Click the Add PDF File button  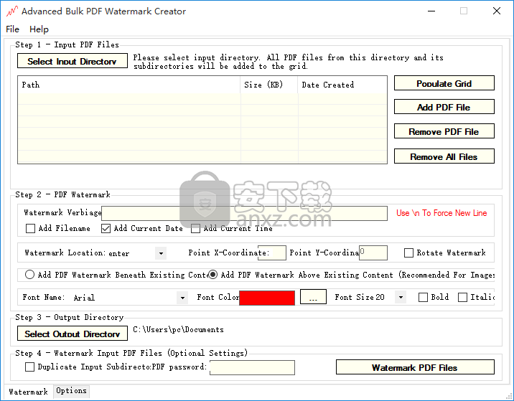[x=444, y=107]
